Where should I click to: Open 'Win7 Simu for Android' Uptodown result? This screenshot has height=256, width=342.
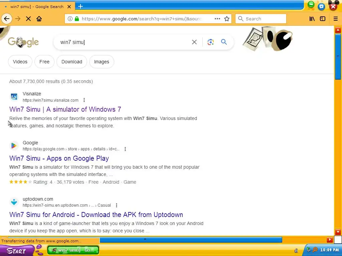[x=96, y=214]
